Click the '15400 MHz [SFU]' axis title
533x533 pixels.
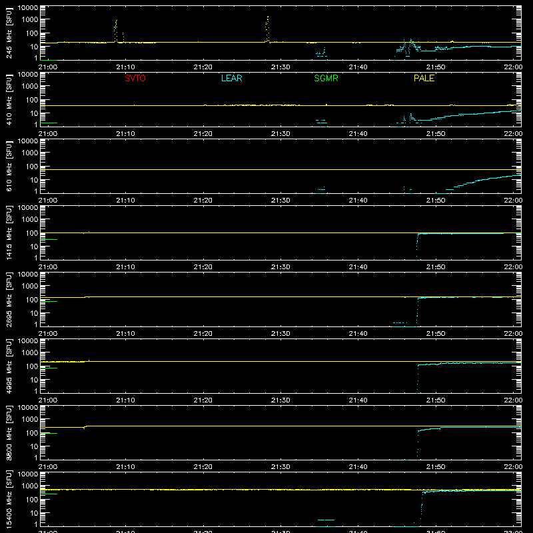pos(9,499)
